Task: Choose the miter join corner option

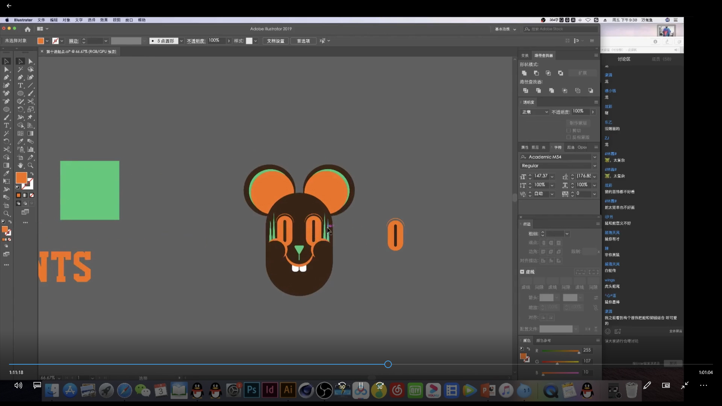Action: [543, 251]
